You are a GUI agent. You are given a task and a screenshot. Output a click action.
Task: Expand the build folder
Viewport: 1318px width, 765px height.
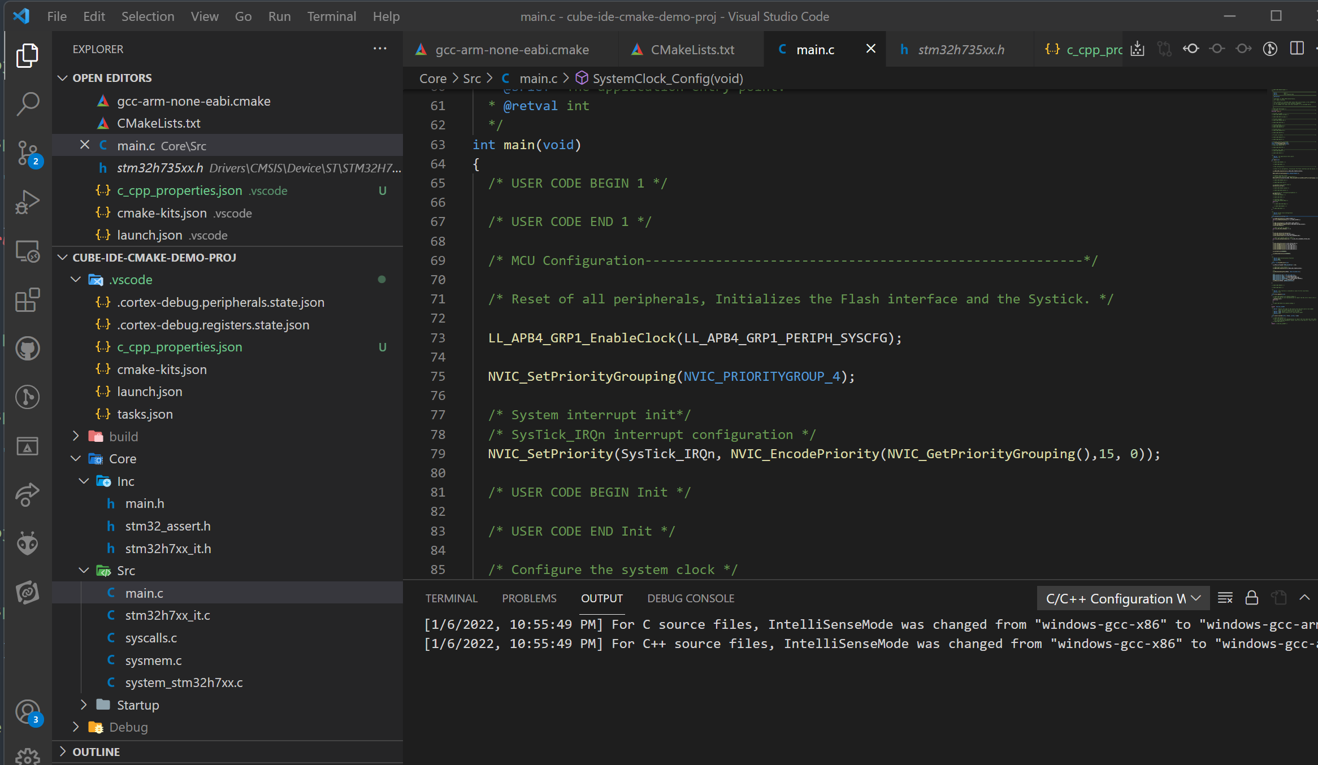tap(123, 437)
